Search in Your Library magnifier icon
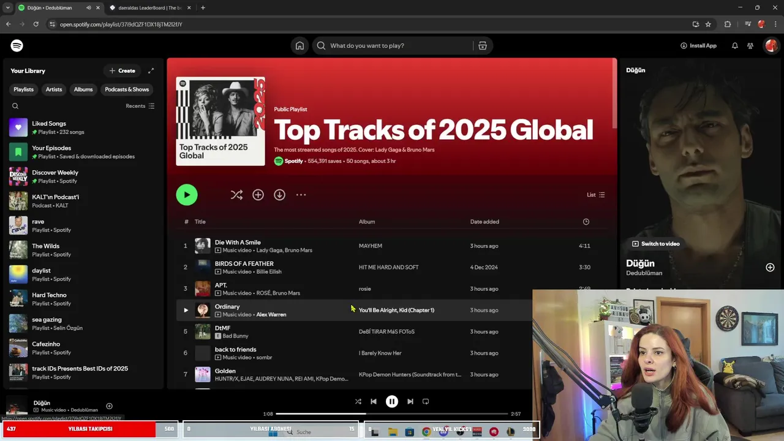 (x=15, y=106)
